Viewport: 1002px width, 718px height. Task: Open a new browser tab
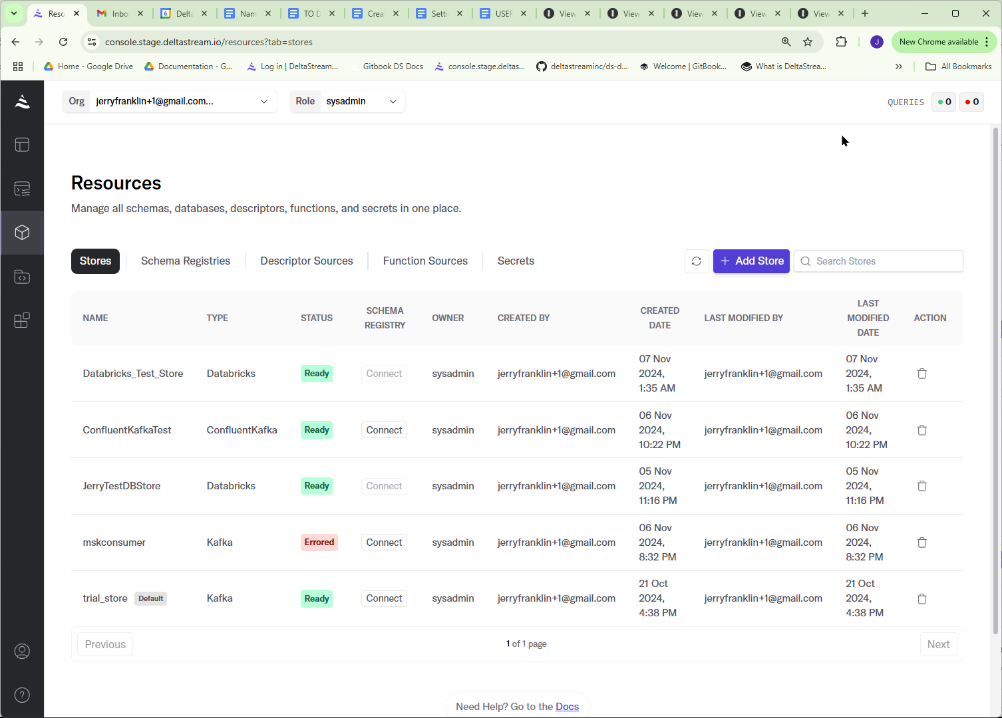tap(865, 13)
